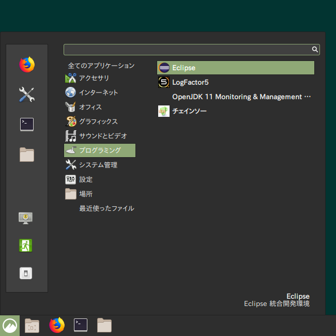The height and width of the screenshot is (336, 336).
Task: Open the 設定 category
Action: click(x=100, y=179)
